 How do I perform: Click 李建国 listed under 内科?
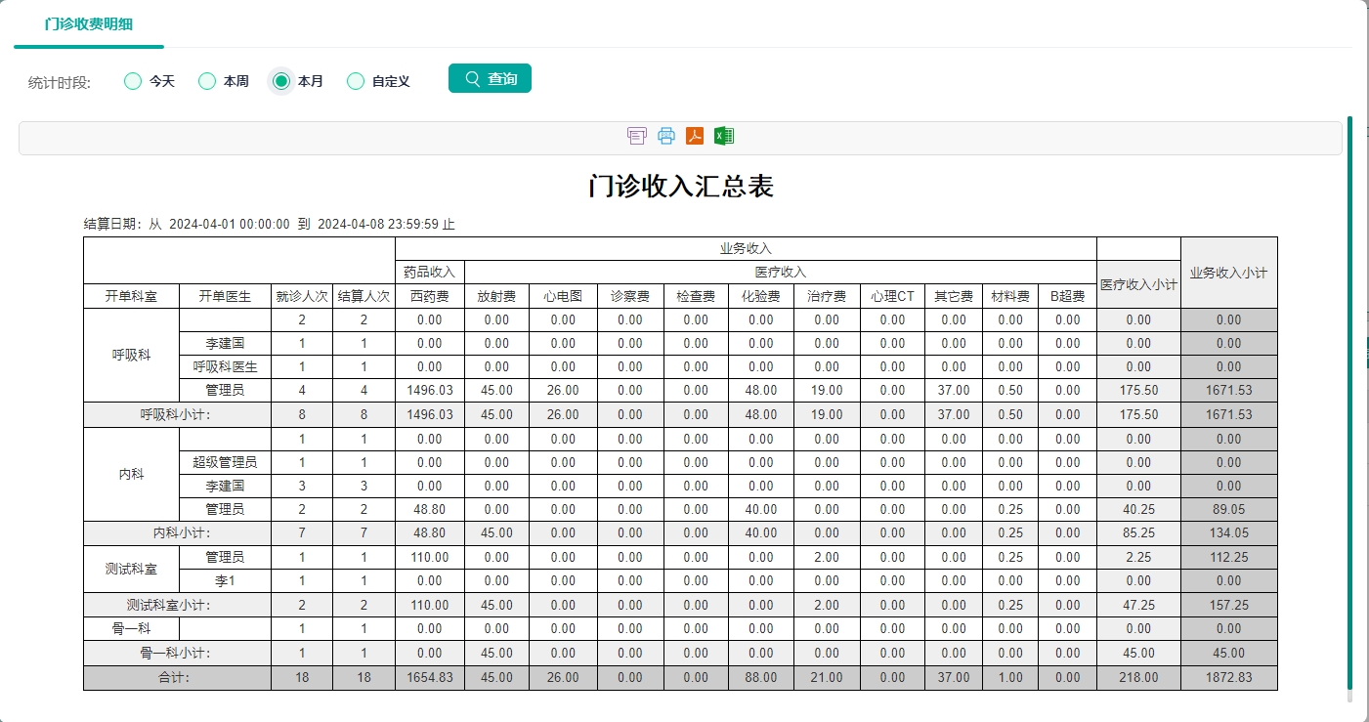coord(224,486)
